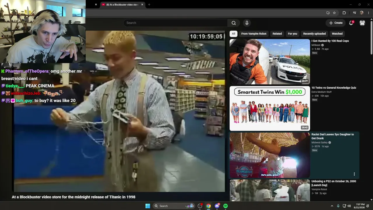This screenshot has height=210, width=373.
Task: Click the YouTube search magnifier button
Action: 234,23
